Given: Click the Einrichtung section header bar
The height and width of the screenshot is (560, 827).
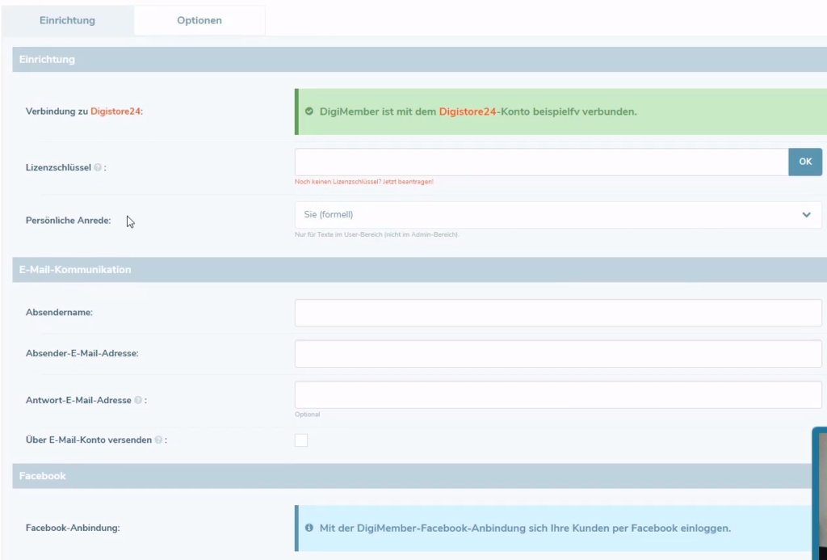Looking at the screenshot, I should 420,60.
